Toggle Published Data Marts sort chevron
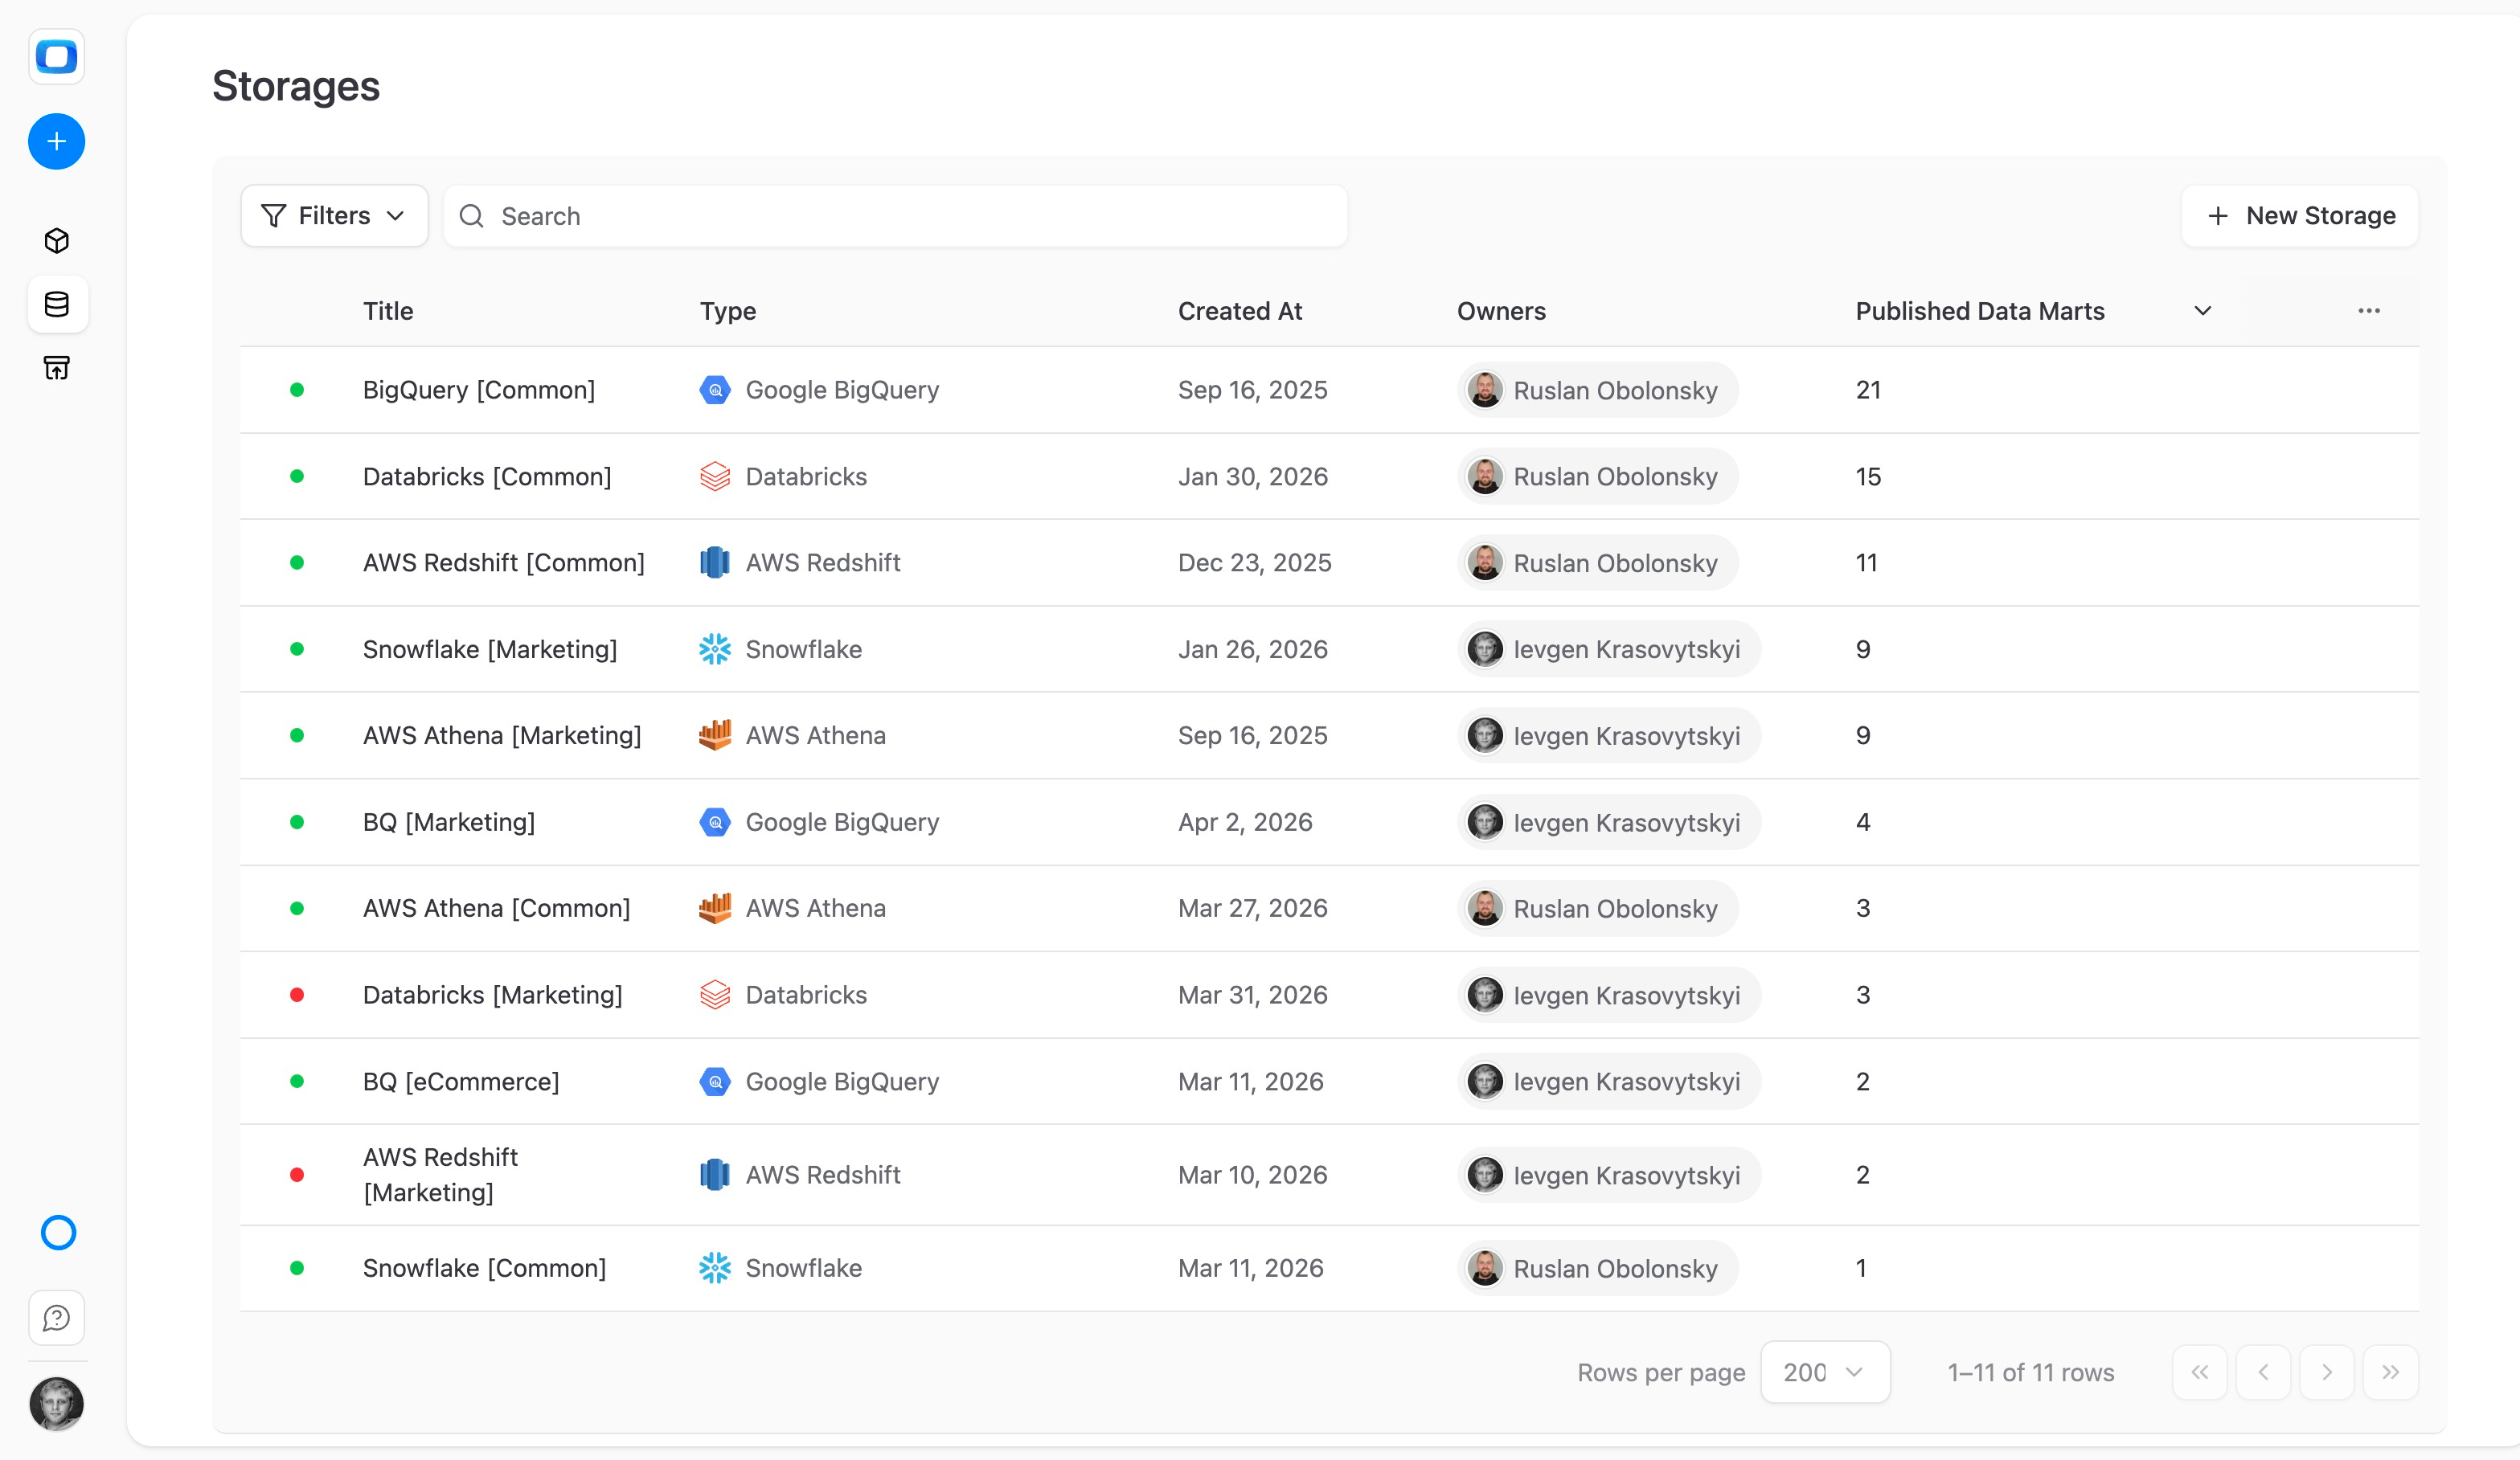Viewport: 2520px width, 1460px height. [x=2203, y=311]
